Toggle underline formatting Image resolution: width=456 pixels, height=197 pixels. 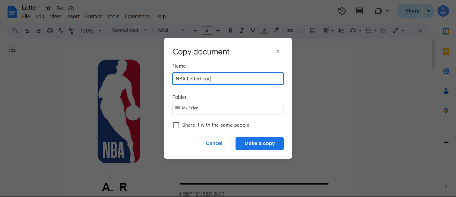pos(253,30)
